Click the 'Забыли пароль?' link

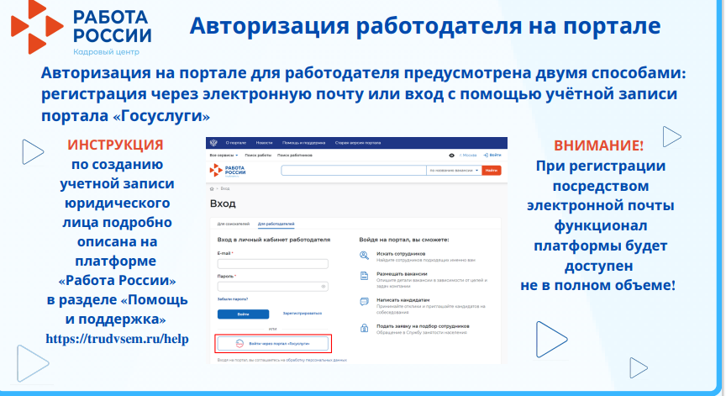[233, 299]
